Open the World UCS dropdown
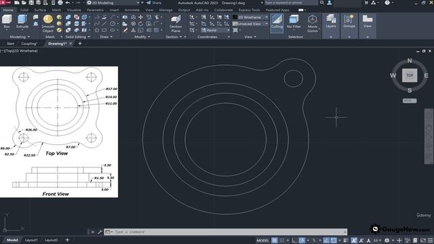434x244 pixels. pos(216,30)
